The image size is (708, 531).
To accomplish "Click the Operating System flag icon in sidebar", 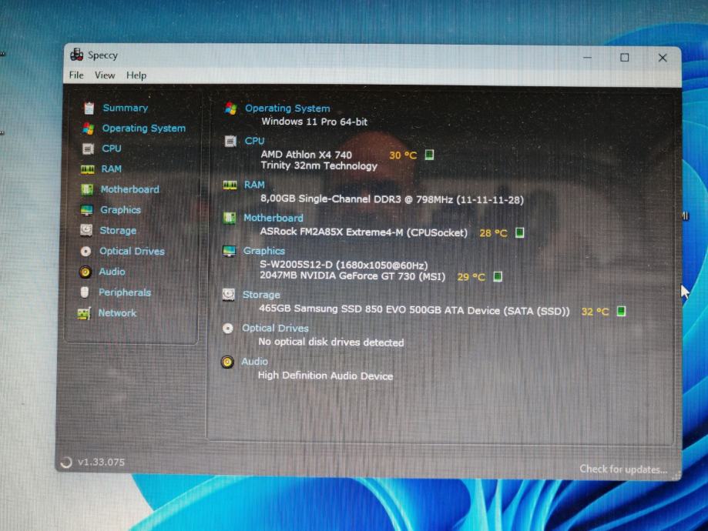I will pos(88,129).
